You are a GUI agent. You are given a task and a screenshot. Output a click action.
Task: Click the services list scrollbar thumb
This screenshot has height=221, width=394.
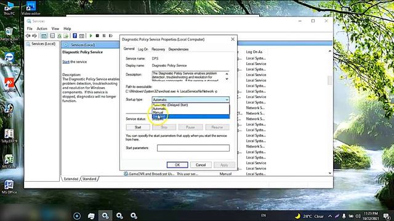click(x=330, y=80)
